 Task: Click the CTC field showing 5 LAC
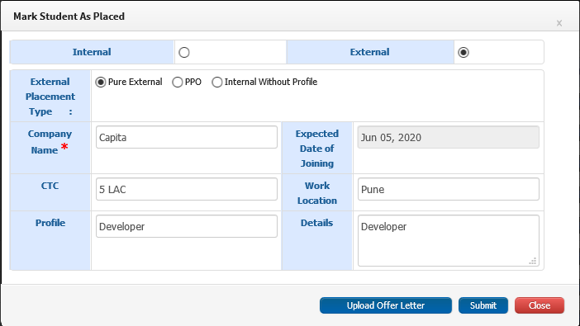(187, 189)
